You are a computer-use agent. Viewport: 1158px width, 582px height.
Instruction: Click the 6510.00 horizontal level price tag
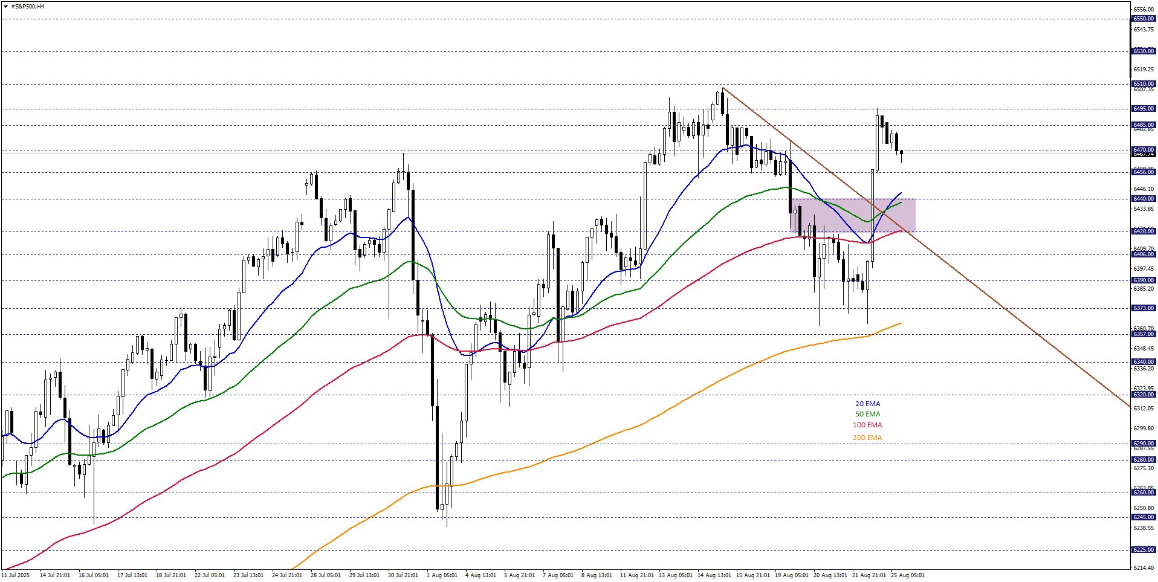point(1143,84)
